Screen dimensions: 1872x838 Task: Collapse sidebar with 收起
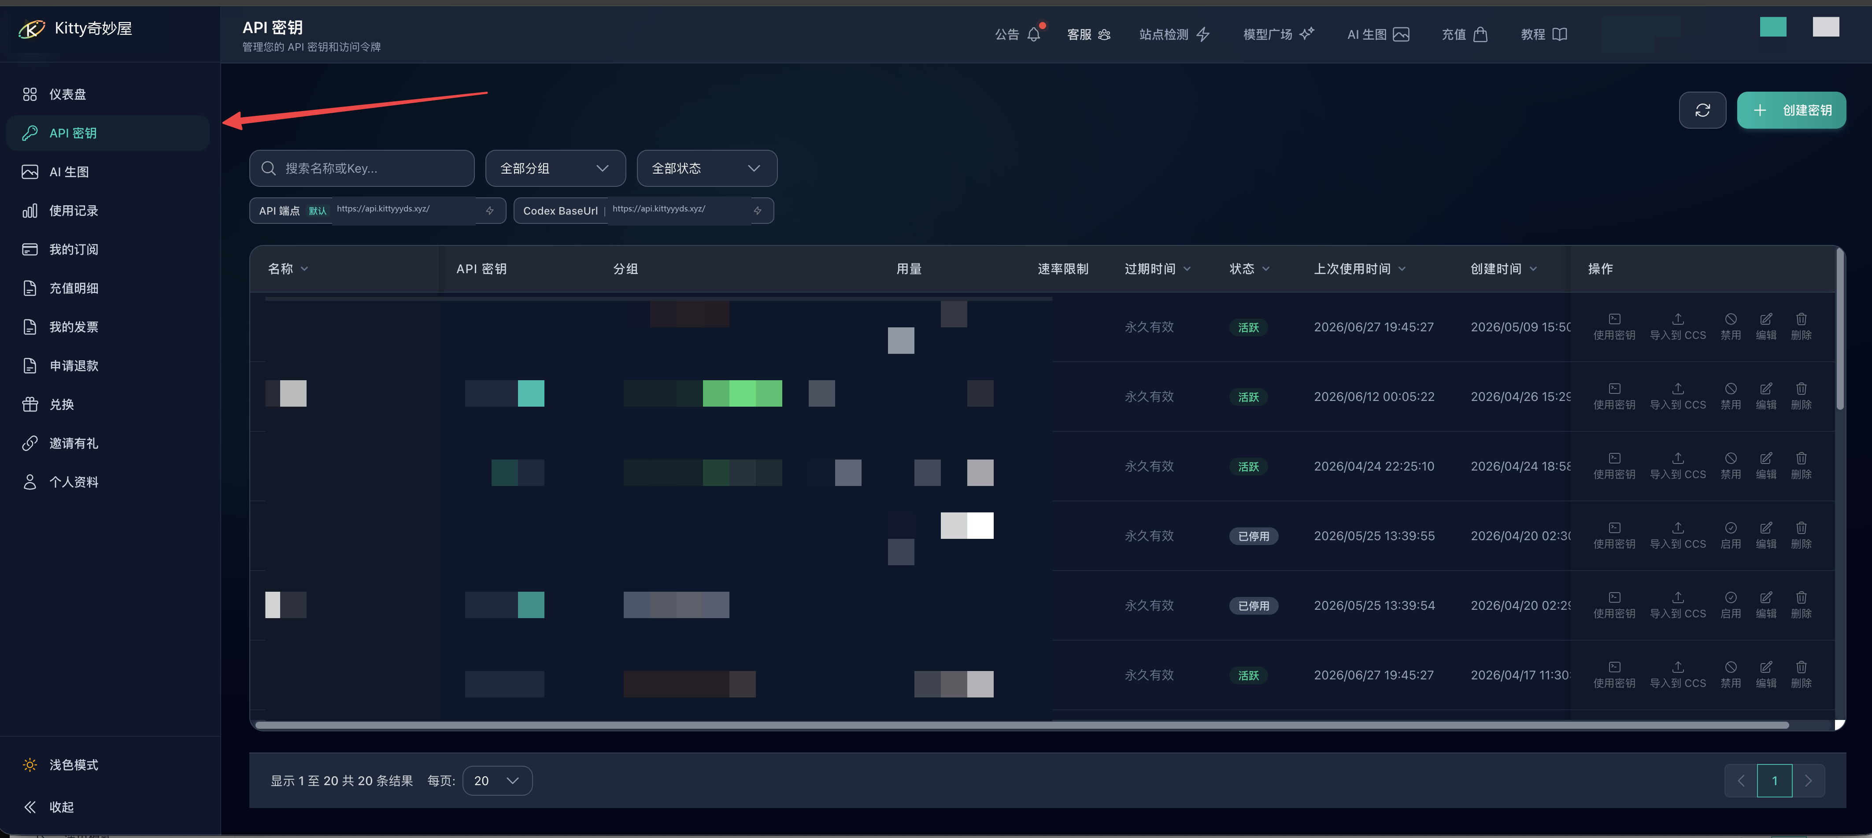[x=107, y=807]
